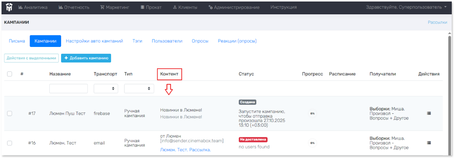
Task: Toggle the select-all checkbox in table header
Action: tap(10, 74)
